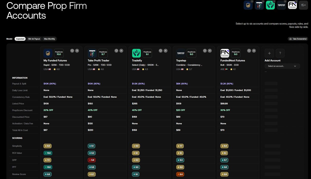Image resolution: width=311 pixels, height=179 pixels.
Task: Favorite My Funded Futures with heart icon
Action: point(72,51)
